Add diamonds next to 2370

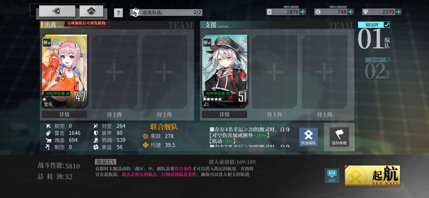tap(399, 12)
